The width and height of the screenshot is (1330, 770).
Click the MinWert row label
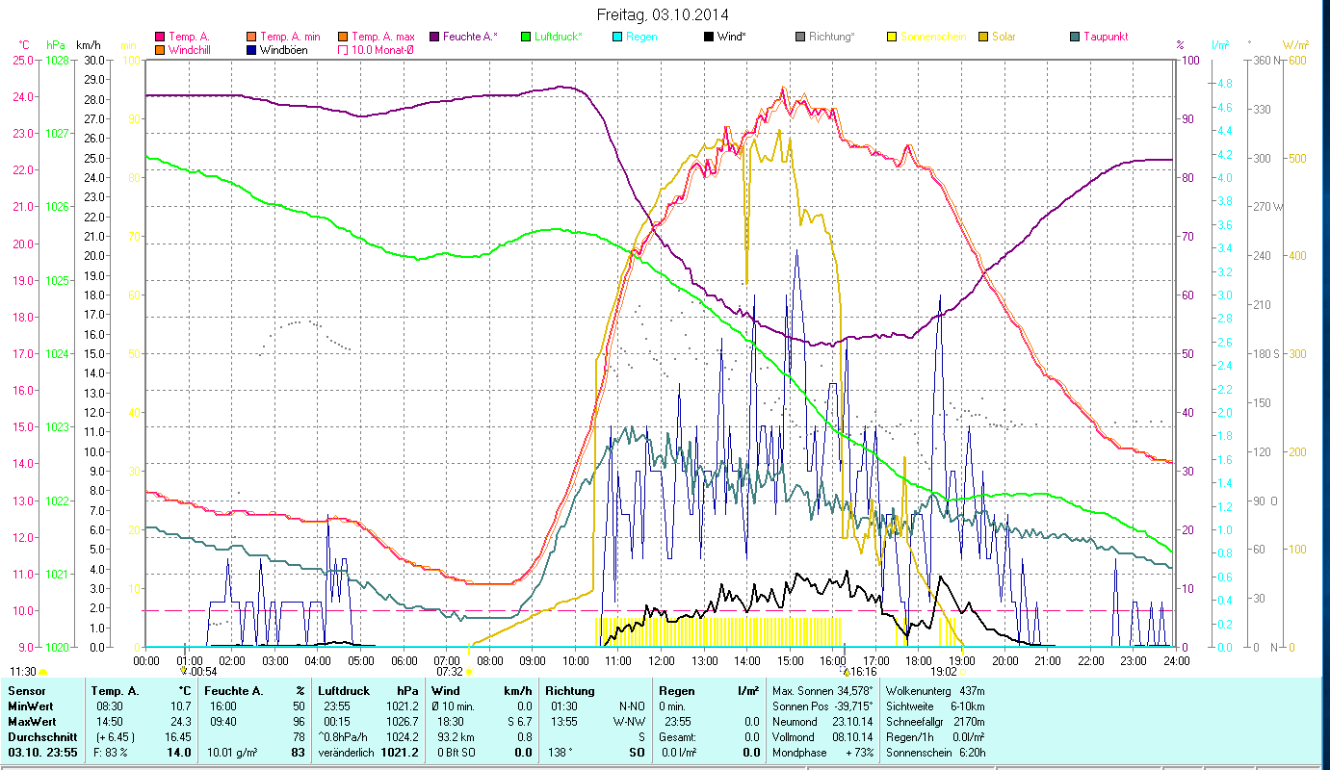tap(32, 706)
